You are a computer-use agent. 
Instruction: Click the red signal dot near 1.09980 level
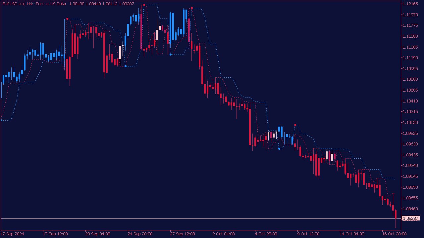pyautogui.click(x=295, y=125)
